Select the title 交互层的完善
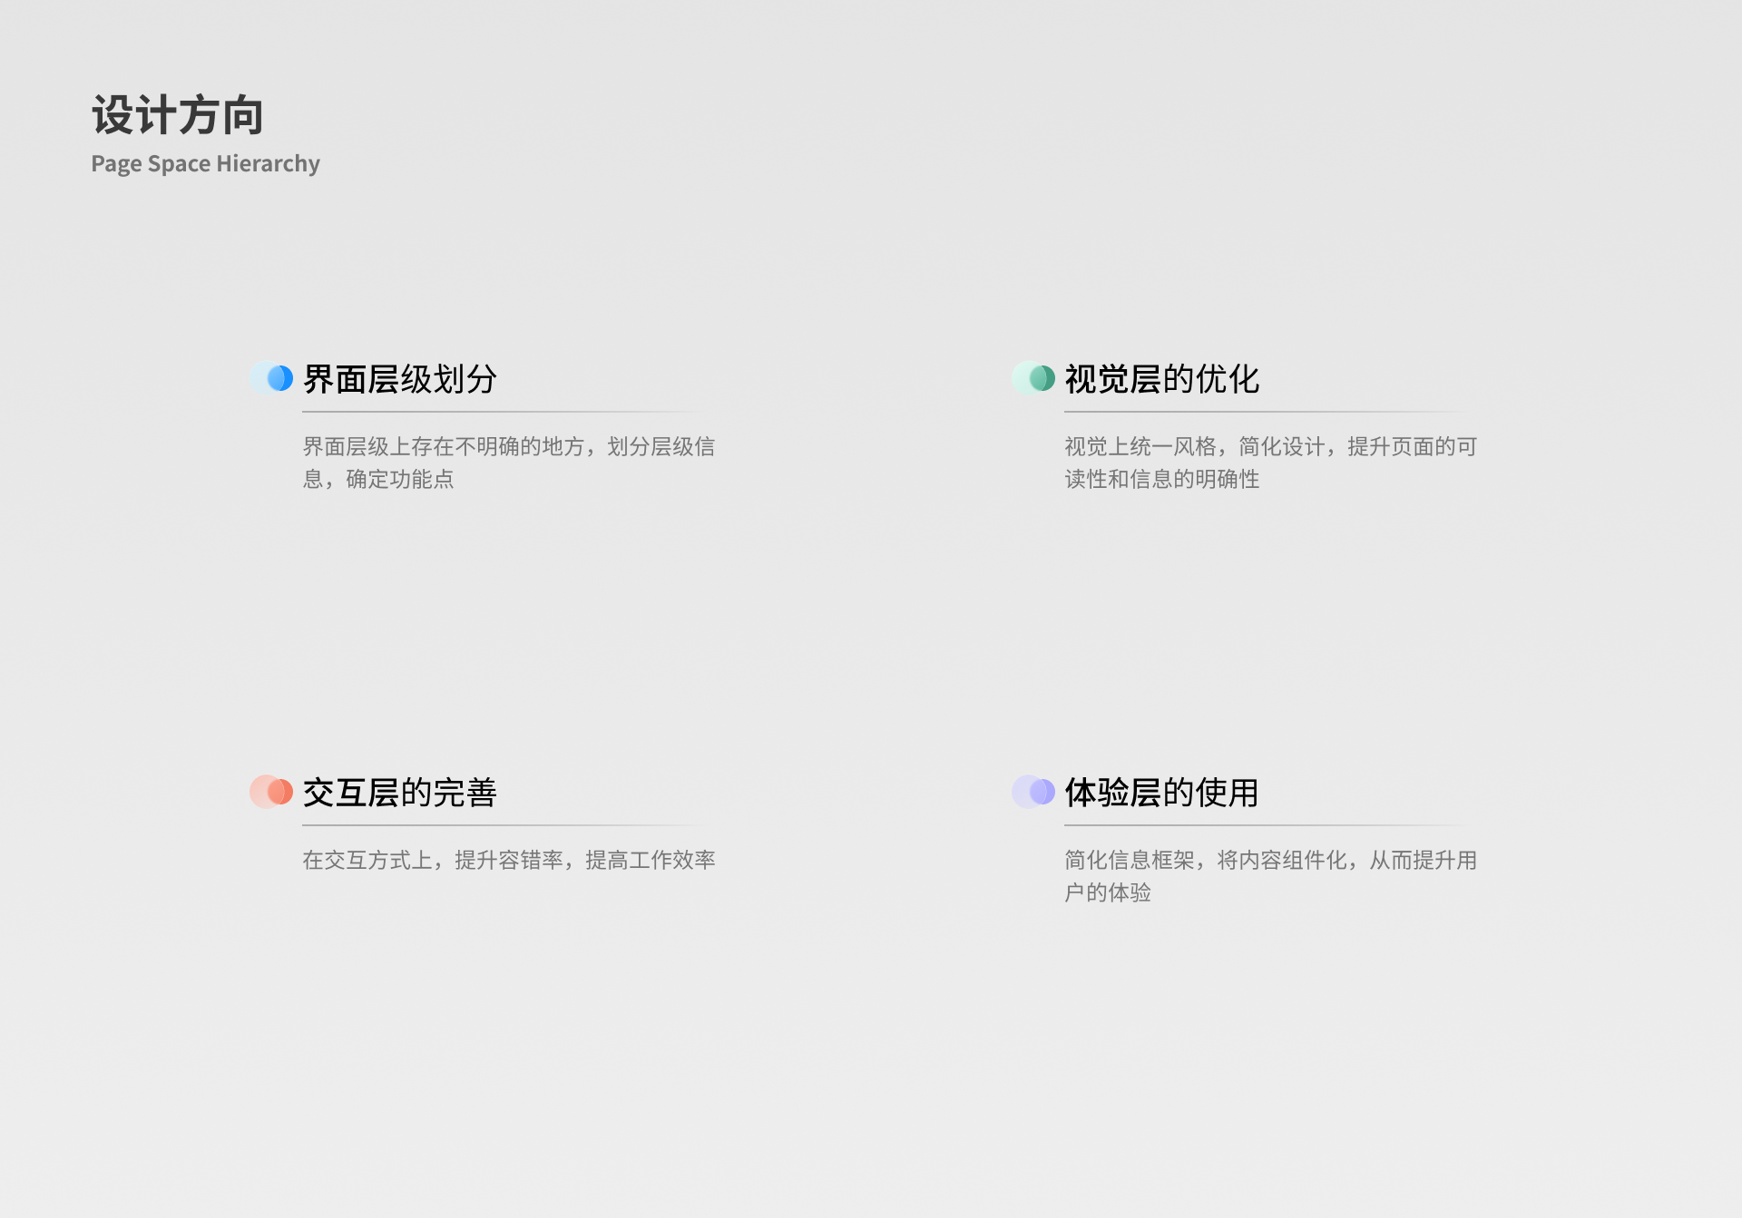1742x1218 pixels. click(400, 793)
